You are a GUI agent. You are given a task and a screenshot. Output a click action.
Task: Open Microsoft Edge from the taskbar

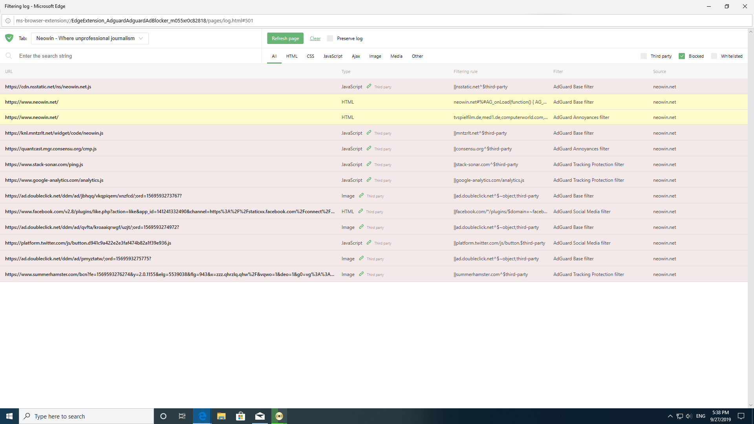(202, 416)
